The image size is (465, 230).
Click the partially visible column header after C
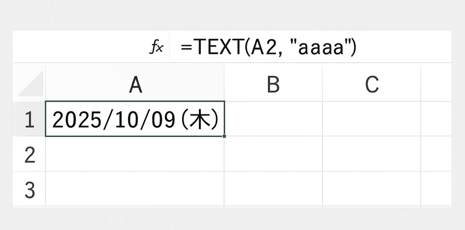pyautogui.click(x=436, y=84)
